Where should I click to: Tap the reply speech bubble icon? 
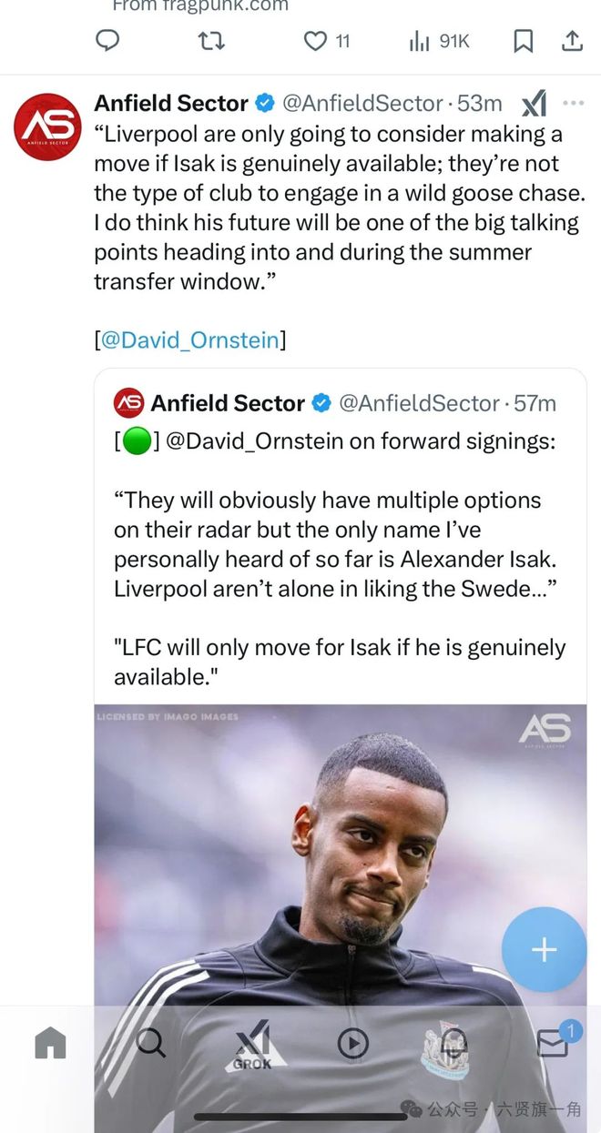108,41
